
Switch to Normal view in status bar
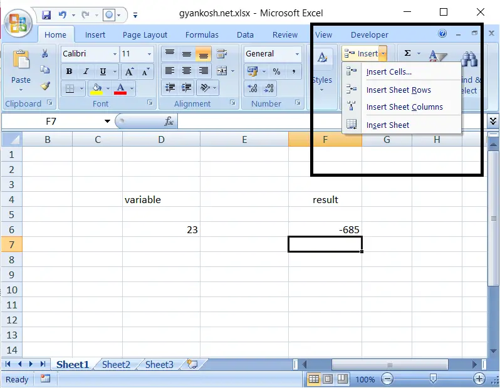click(314, 379)
